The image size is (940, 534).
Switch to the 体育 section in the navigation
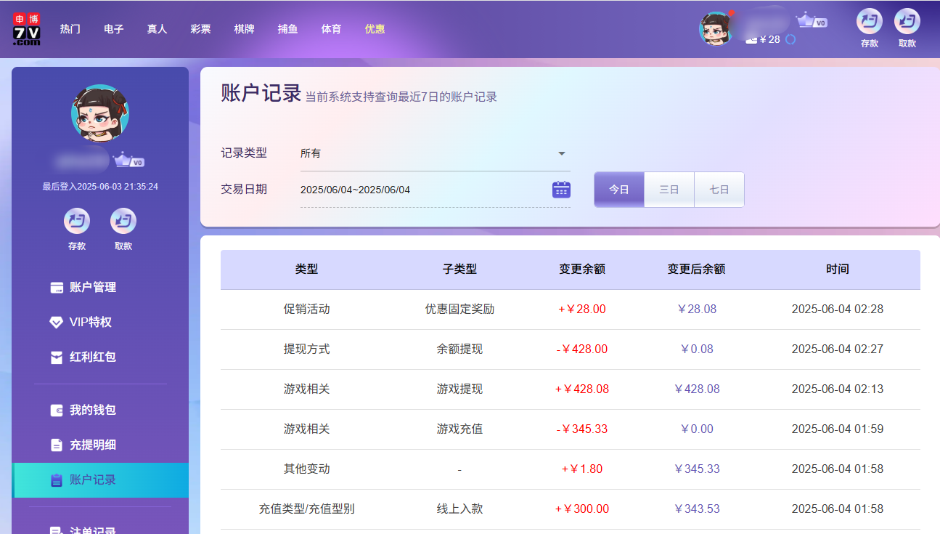click(x=331, y=29)
